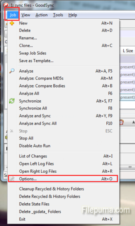This screenshot has height=226, width=135.
Task: Choose New from the Job menu
Action: 64,23
